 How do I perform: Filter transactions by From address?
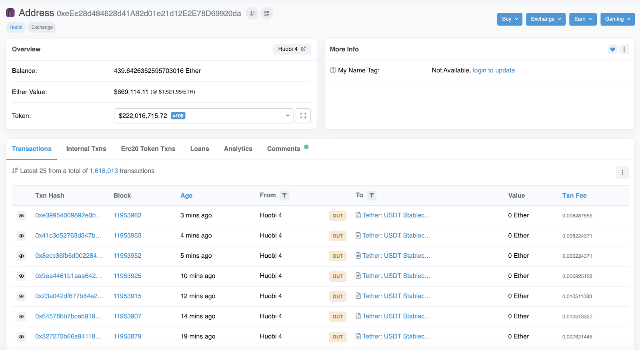point(284,195)
